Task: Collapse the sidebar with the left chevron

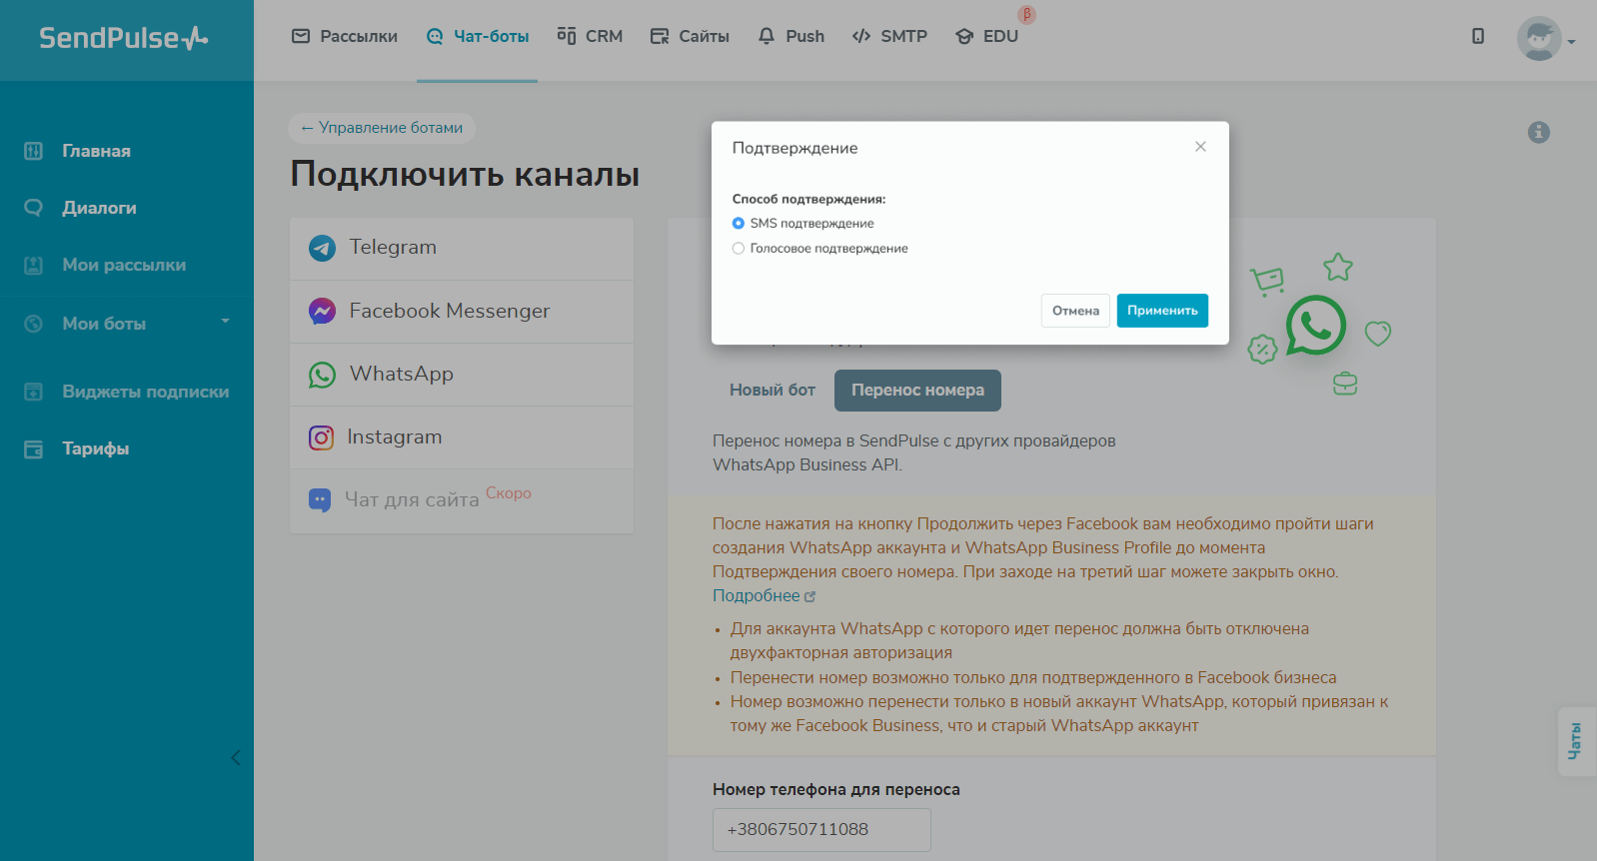Action: [236, 757]
